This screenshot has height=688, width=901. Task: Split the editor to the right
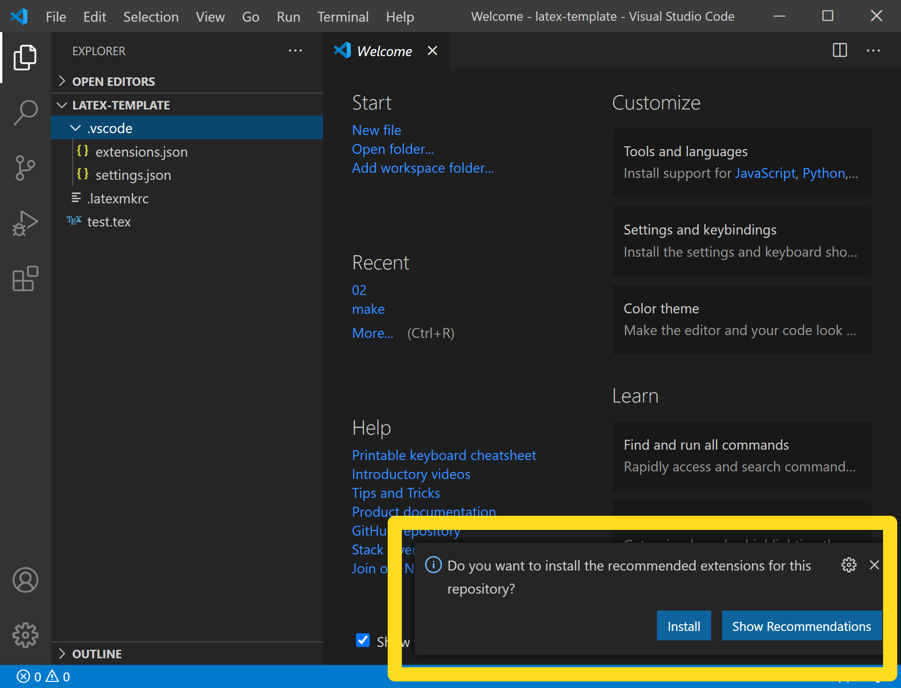pyautogui.click(x=840, y=50)
